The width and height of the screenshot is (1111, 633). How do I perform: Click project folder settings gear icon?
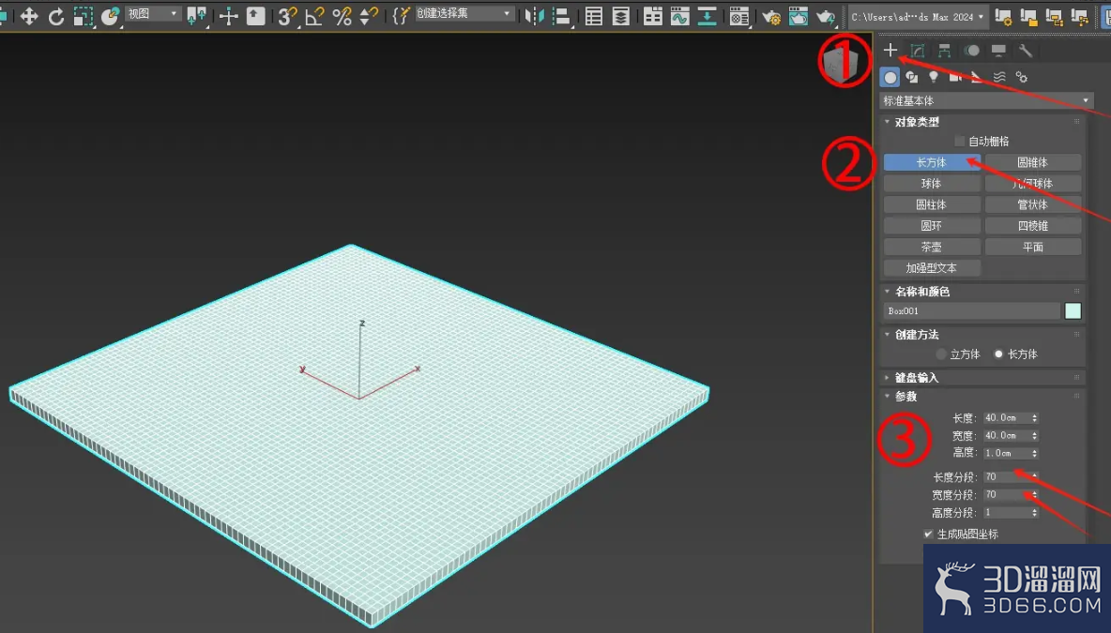coord(1003,16)
